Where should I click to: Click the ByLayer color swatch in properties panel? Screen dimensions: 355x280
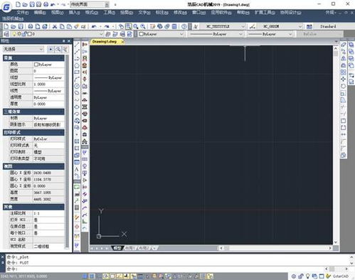pos(36,65)
